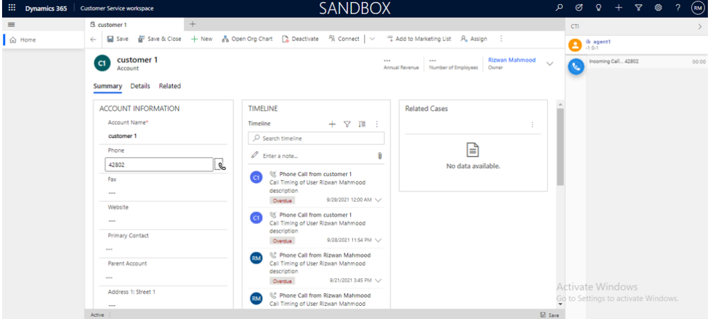Image resolution: width=710 pixels, height=319 pixels.
Task: Add a timeline record with plus icon
Action: point(332,123)
